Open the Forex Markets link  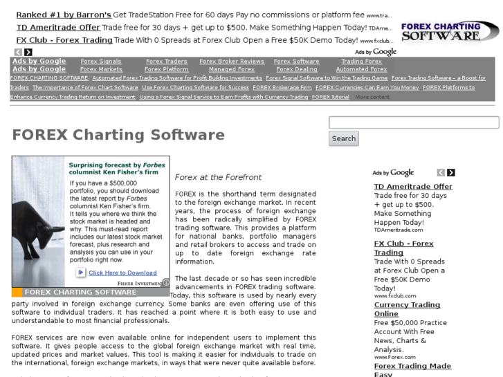click(101, 69)
